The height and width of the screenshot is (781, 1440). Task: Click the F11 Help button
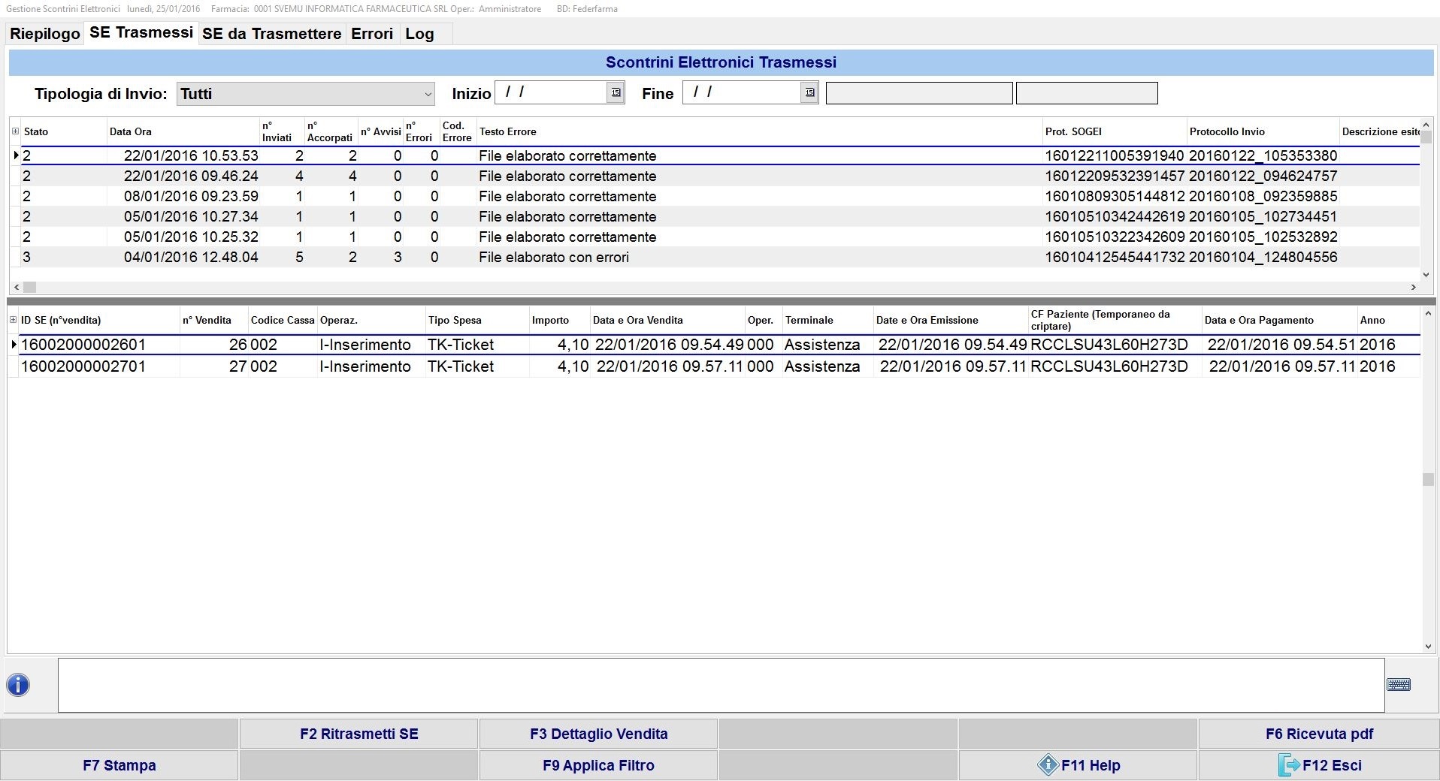point(1078,765)
